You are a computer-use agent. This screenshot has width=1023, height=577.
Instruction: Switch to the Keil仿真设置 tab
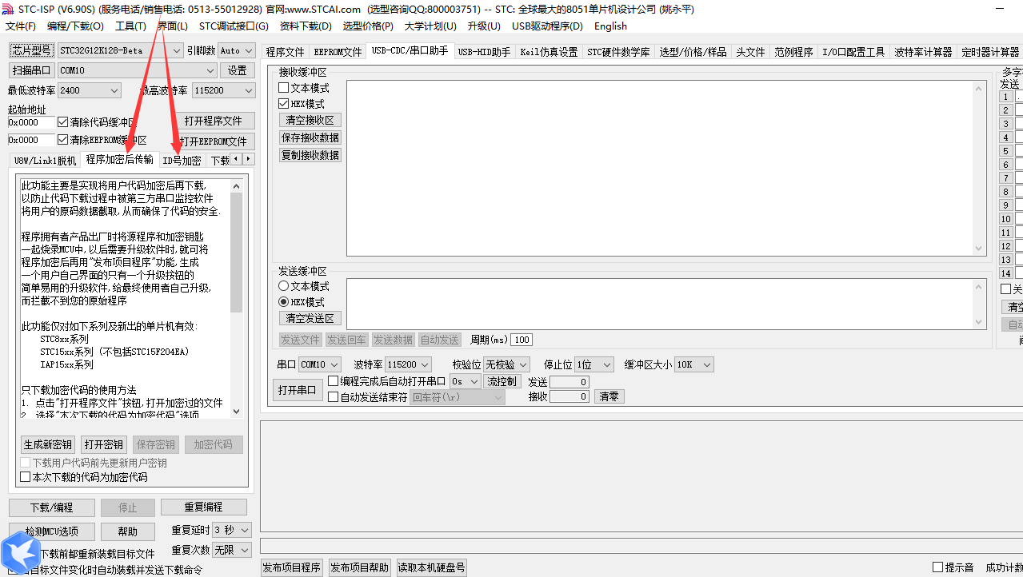pos(549,52)
